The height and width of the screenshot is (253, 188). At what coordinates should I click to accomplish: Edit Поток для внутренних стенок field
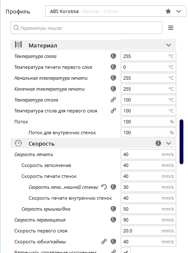click(148, 133)
